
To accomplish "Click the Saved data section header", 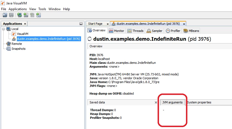I will coord(123,102).
